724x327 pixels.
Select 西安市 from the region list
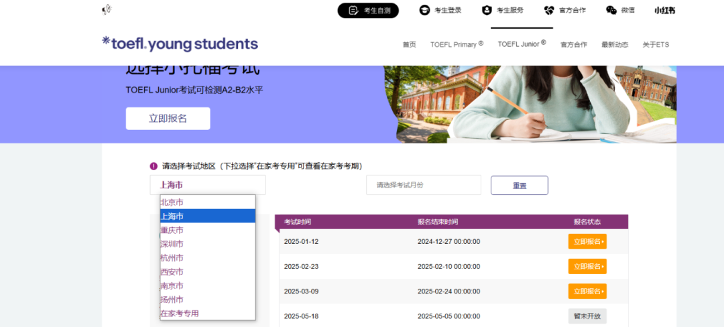pyautogui.click(x=208, y=271)
